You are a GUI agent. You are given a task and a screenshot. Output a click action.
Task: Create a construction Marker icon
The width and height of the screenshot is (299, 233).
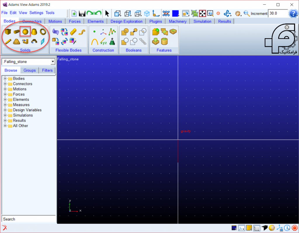pyautogui.click(x=103, y=31)
